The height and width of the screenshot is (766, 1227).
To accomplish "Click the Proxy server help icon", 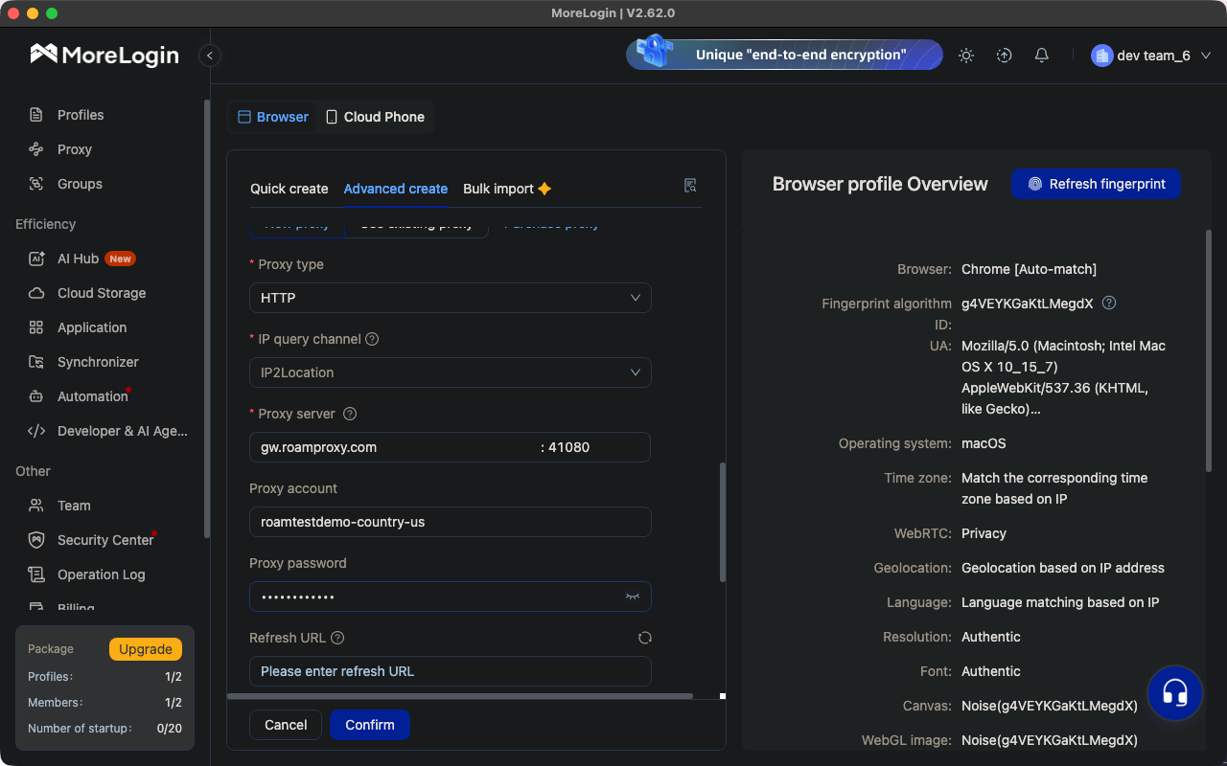I will 350,414.
